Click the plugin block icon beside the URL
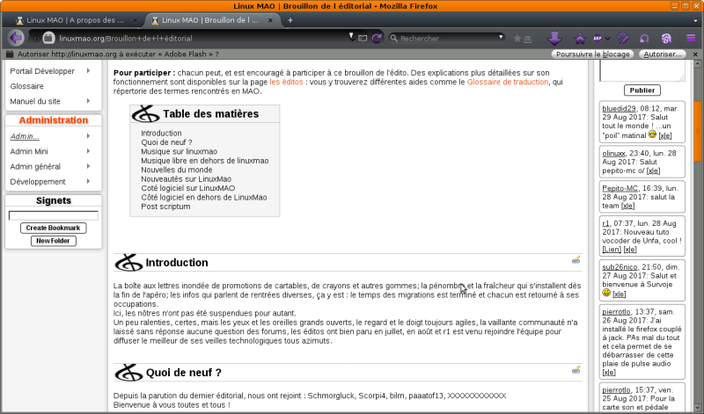This screenshot has height=414, width=704. point(48,38)
